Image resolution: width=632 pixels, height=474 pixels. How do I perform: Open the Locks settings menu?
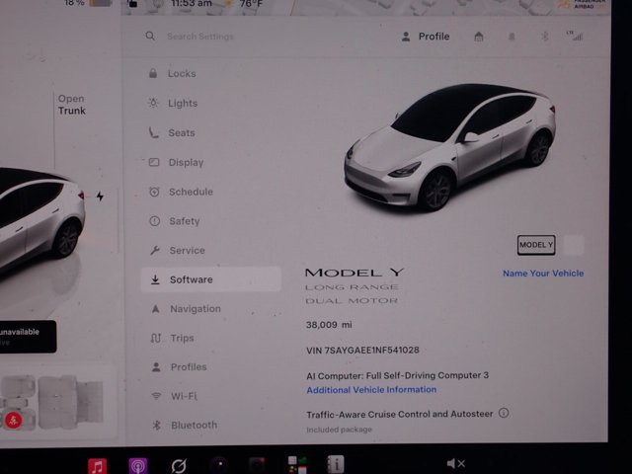[173, 74]
